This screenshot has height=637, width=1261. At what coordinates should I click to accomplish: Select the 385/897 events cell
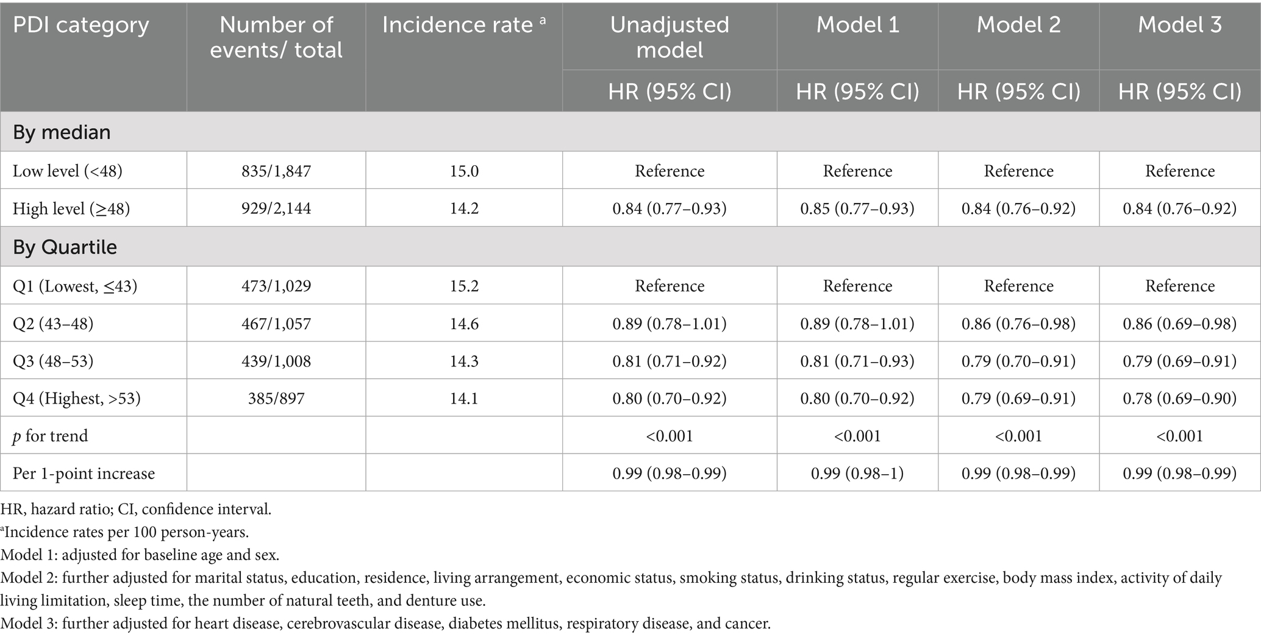276,399
